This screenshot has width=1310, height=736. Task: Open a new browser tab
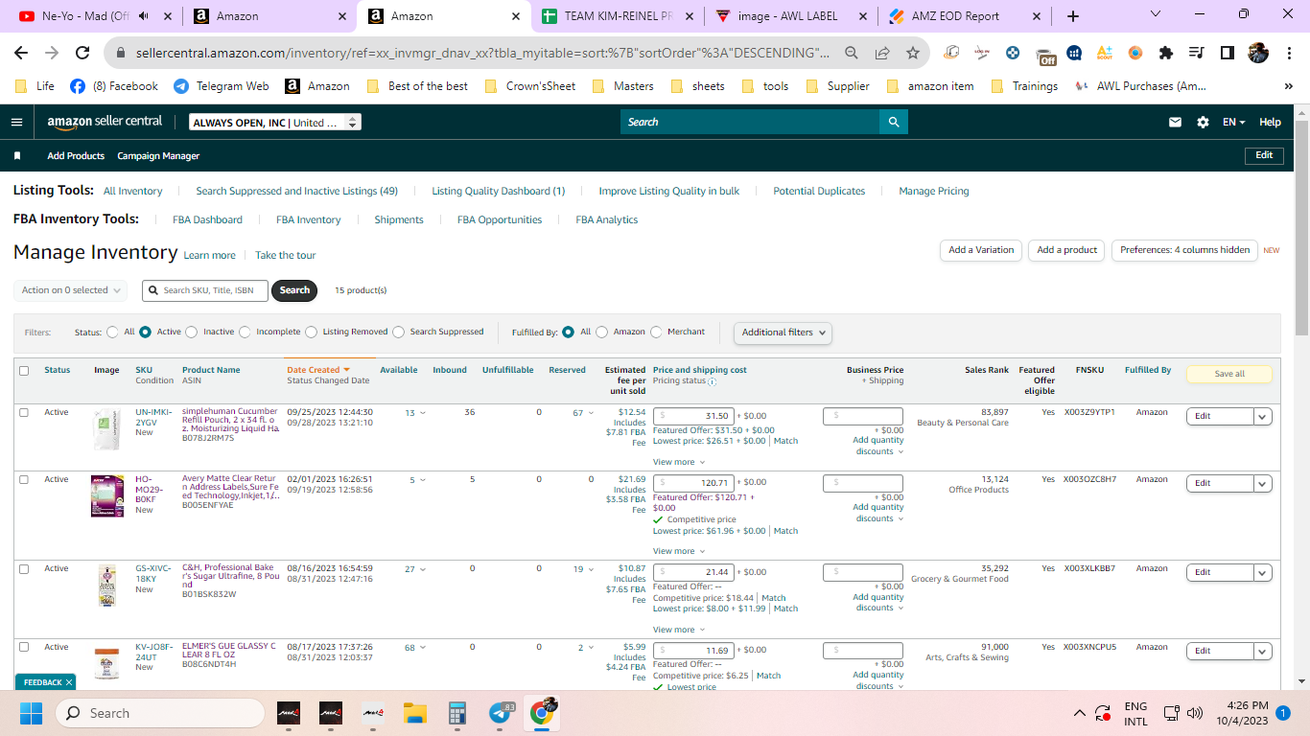coord(1072,16)
